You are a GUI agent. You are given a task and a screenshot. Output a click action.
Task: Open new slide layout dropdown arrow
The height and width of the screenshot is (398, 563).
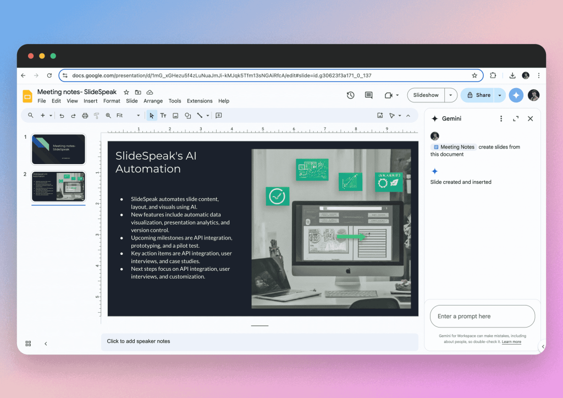pos(51,116)
